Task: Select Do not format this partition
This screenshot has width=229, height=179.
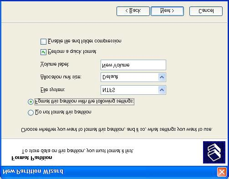Action: coord(31,113)
